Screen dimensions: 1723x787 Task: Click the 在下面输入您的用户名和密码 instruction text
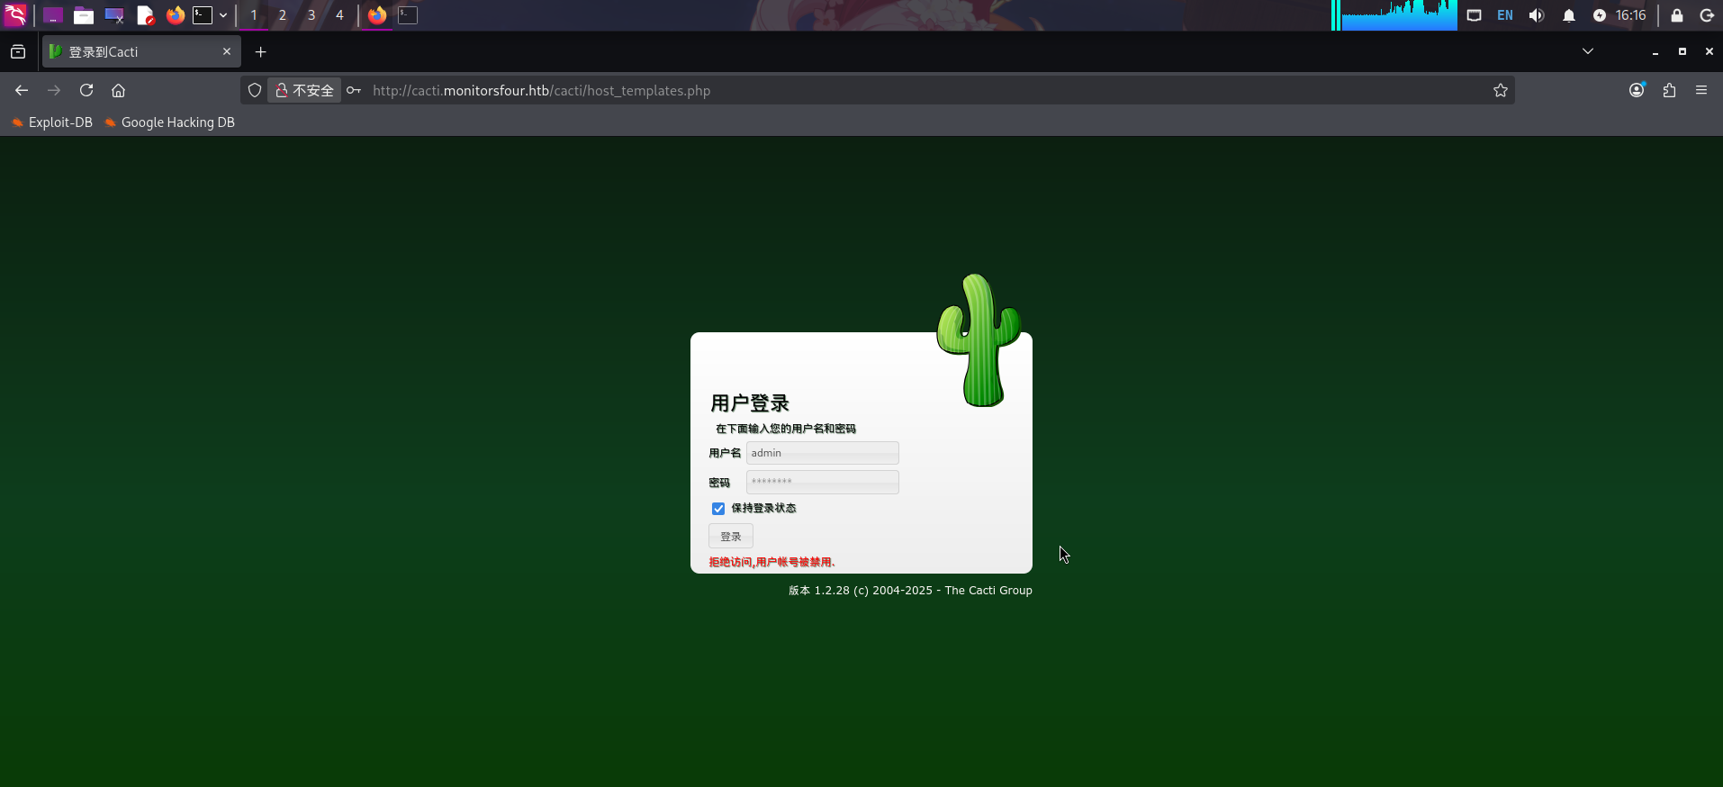(786, 429)
